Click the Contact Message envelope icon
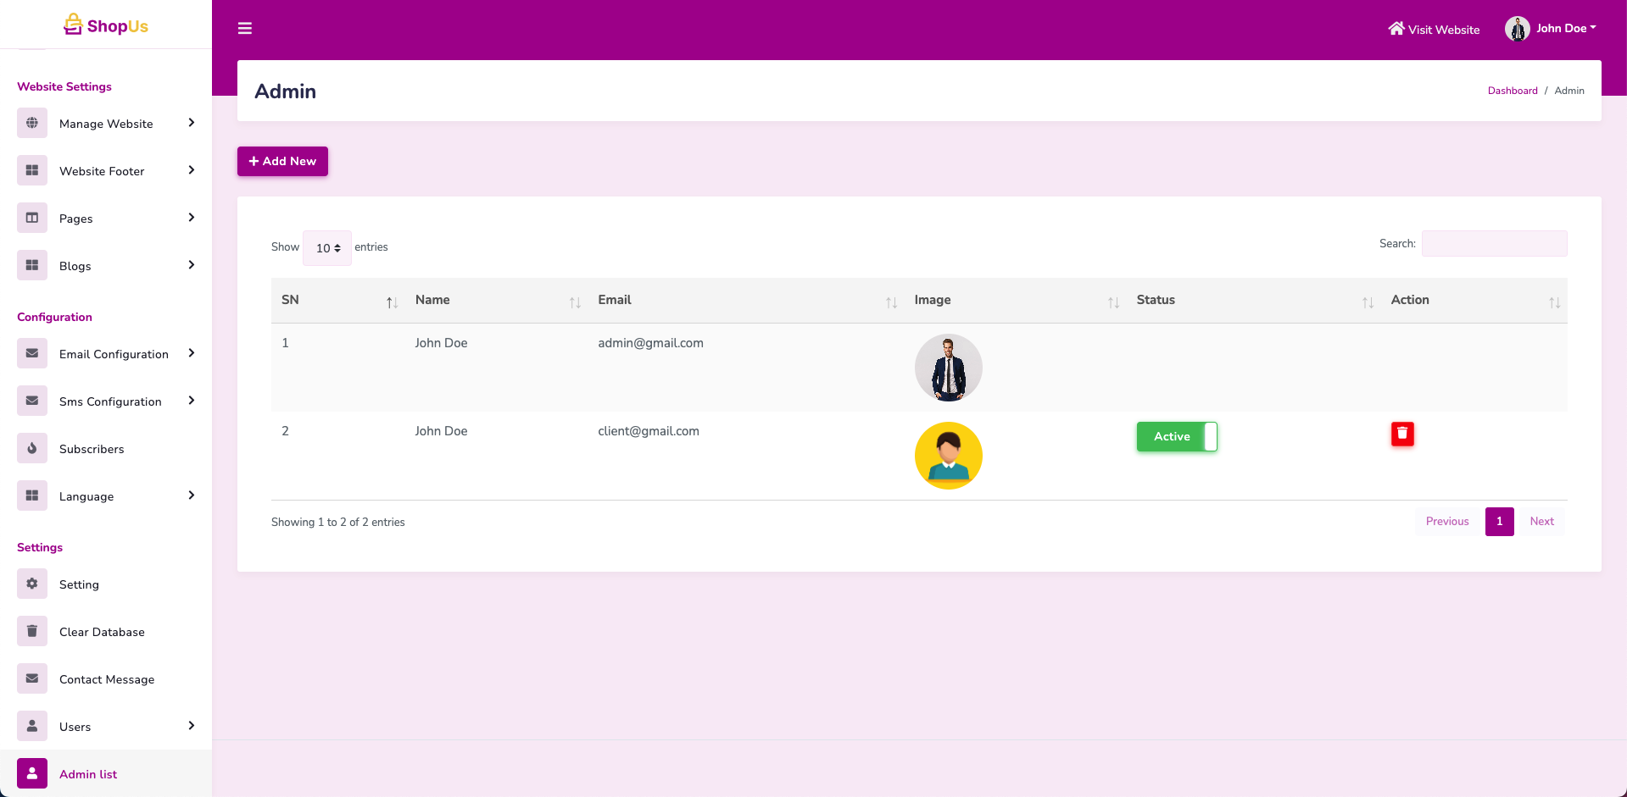The image size is (1627, 797). pyautogui.click(x=32, y=678)
